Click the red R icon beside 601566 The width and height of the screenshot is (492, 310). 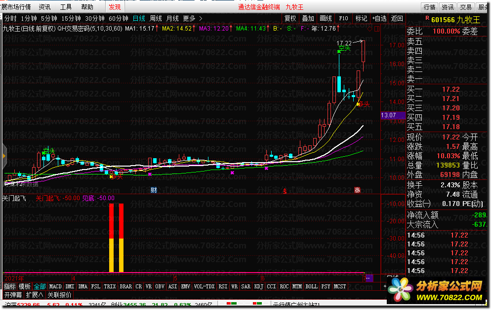[427, 18]
